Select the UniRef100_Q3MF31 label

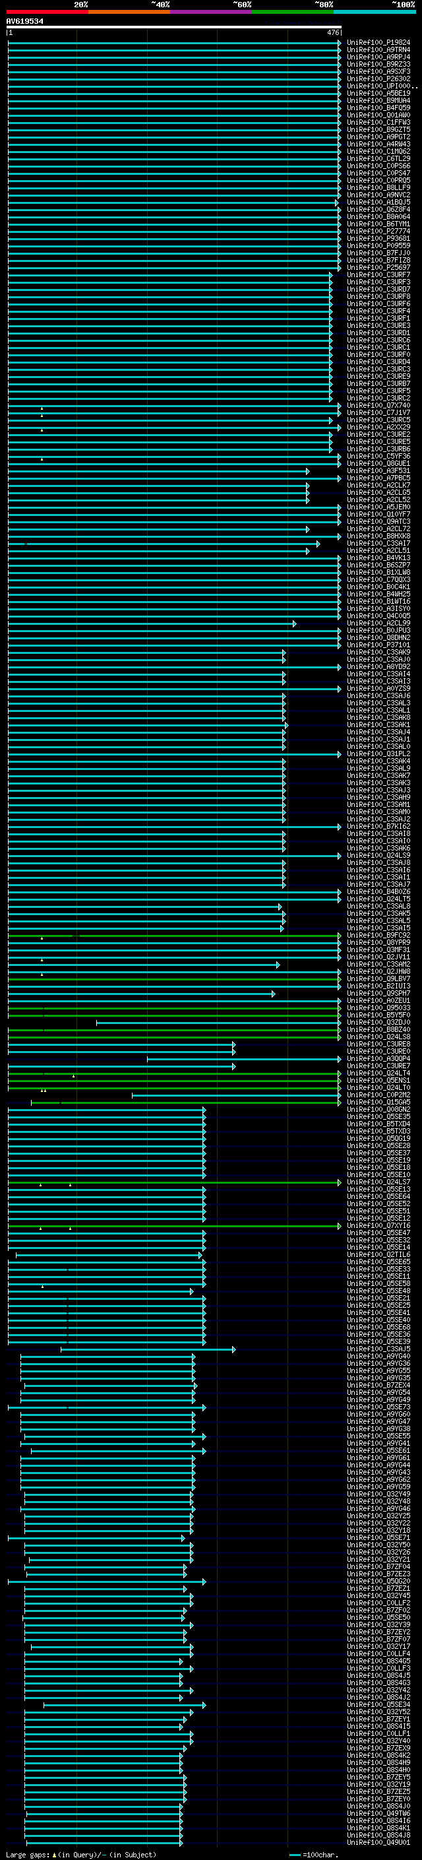pyautogui.click(x=378, y=949)
